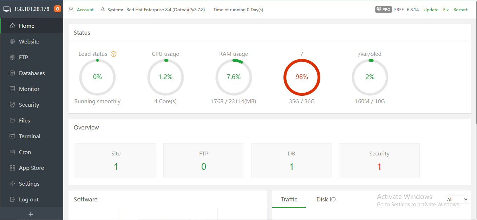The height and width of the screenshot is (220, 477).
Task: Click the red 98% disk usage gauge
Action: (x=302, y=77)
